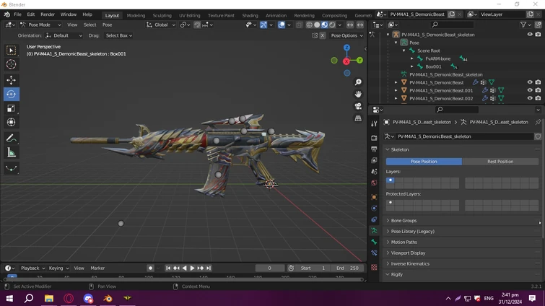Select the Move tool in the toolbar
Viewport: 545px width, 306px height.
11,80
